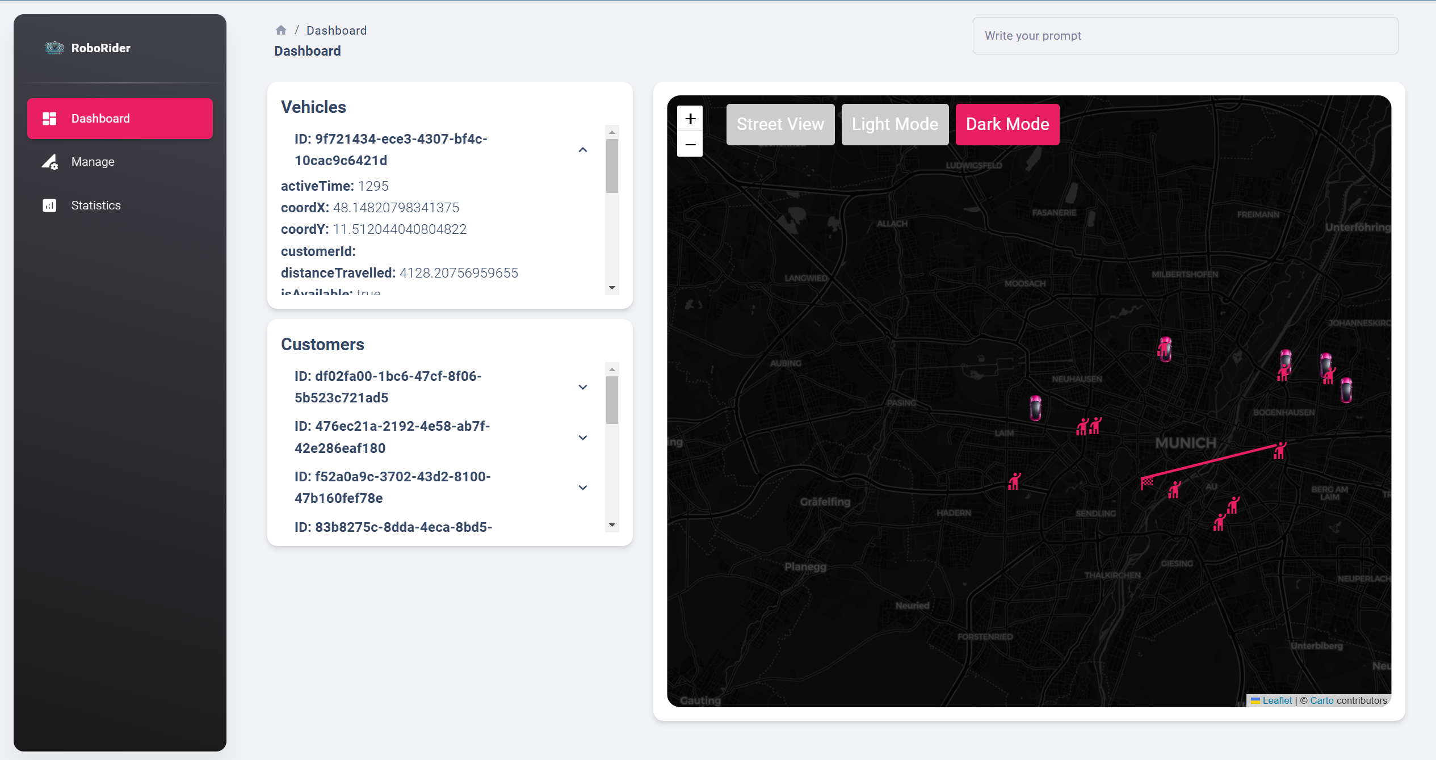Viewport: 1436px width, 760px height.
Task: Click the home breadcrumb icon
Action: (281, 30)
